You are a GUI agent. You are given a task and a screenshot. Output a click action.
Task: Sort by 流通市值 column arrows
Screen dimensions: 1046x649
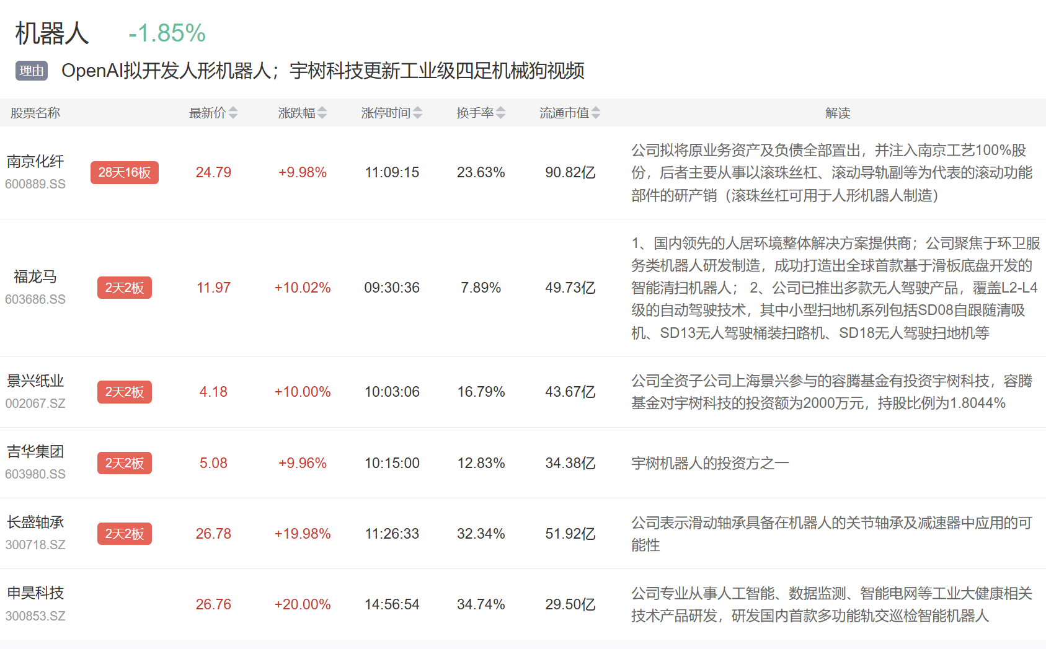[x=595, y=113]
